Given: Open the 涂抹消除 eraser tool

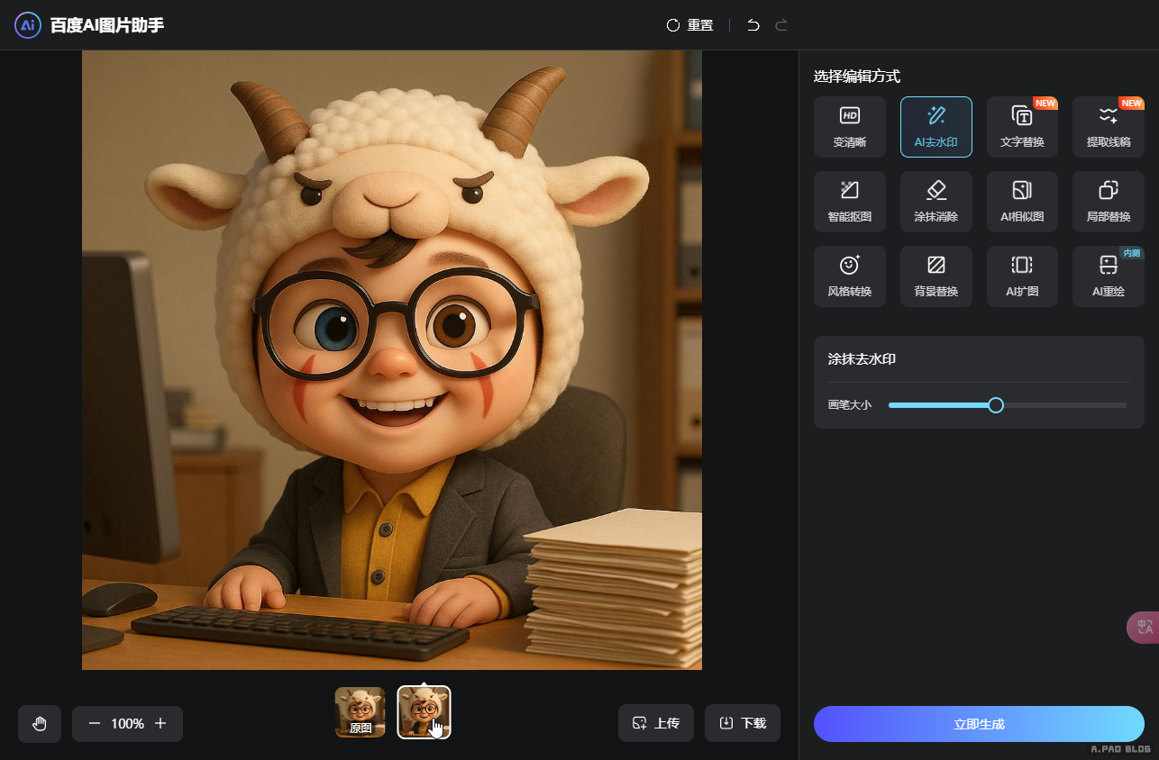Looking at the screenshot, I should [935, 202].
